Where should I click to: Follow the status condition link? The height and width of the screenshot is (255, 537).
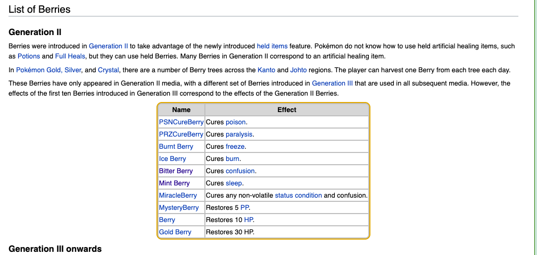coord(298,195)
